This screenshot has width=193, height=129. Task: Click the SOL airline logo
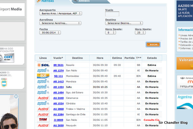pos(43,65)
